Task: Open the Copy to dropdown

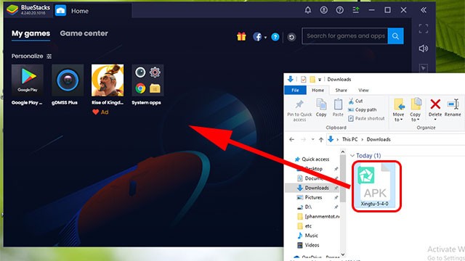Action: pyautogui.click(x=415, y=109)
